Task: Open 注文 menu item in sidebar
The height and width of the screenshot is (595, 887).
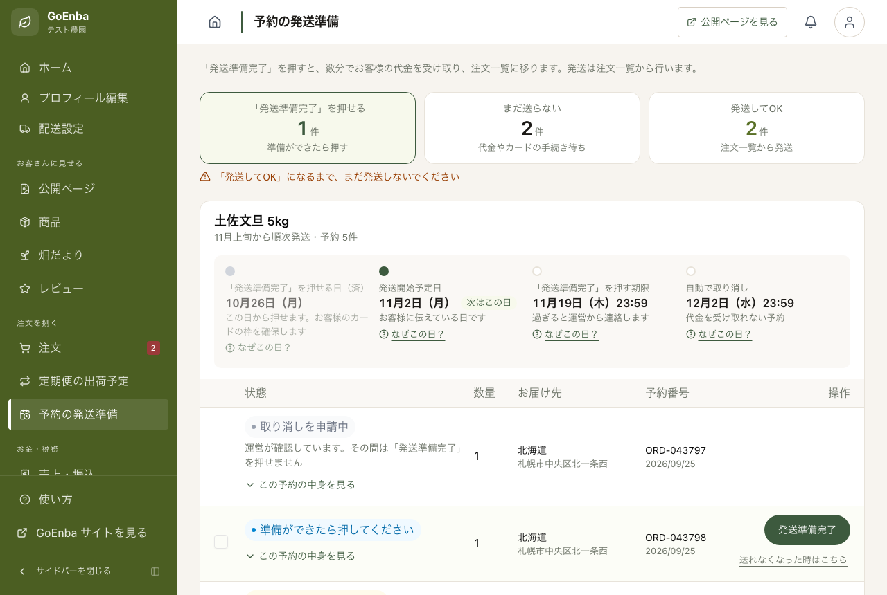Action: pyautogui.click(x=89, y=348)
